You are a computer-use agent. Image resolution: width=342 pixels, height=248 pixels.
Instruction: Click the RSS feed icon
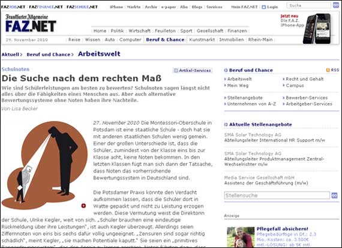328,70
